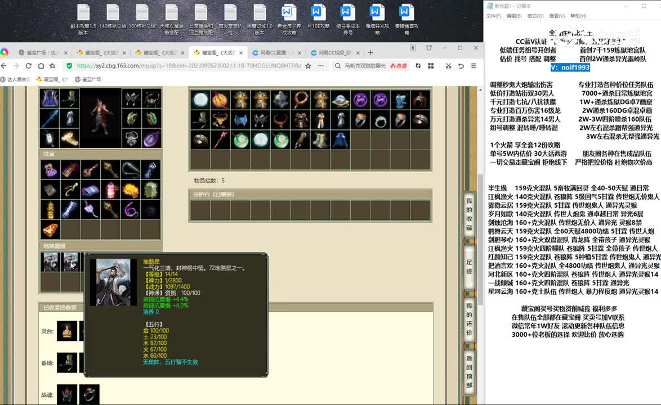
Task: Click the orange seal in last treasure row
Action: (x=50, y=230)
